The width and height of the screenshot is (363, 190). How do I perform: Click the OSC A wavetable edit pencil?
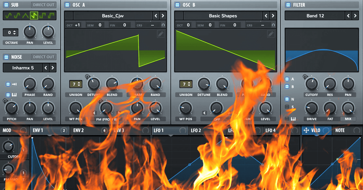pos(161,34)
